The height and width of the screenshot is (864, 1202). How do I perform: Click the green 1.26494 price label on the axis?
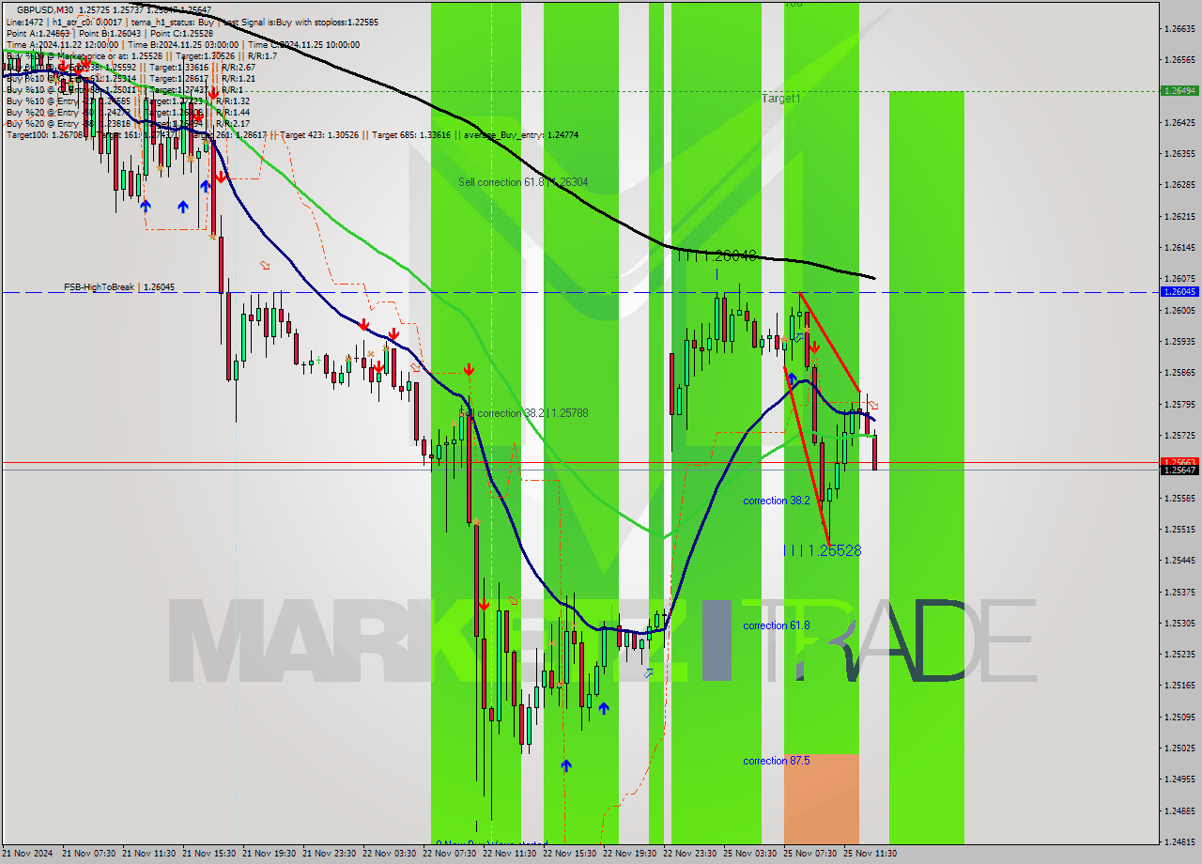coord(1178,90)
